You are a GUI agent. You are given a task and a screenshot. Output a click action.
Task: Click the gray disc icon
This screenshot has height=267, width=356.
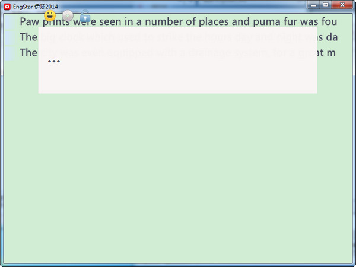[68, 16]
